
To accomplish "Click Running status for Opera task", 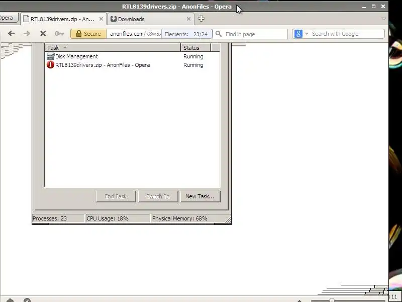I will [193, 65].
